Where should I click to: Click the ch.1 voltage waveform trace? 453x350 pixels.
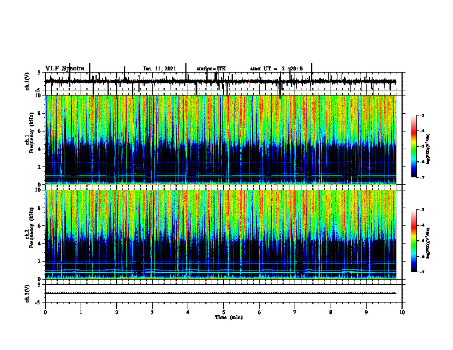click(x=220, y=82)
